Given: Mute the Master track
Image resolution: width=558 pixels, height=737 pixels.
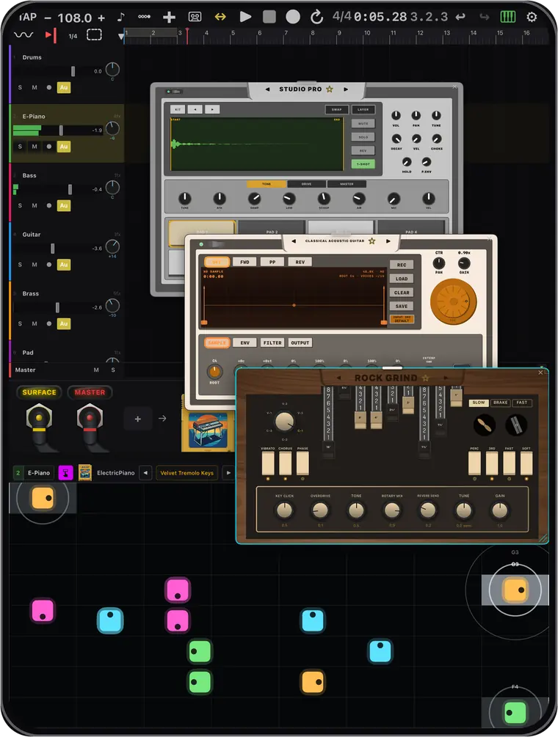Looking at the screenshot, I should [96, 370].
